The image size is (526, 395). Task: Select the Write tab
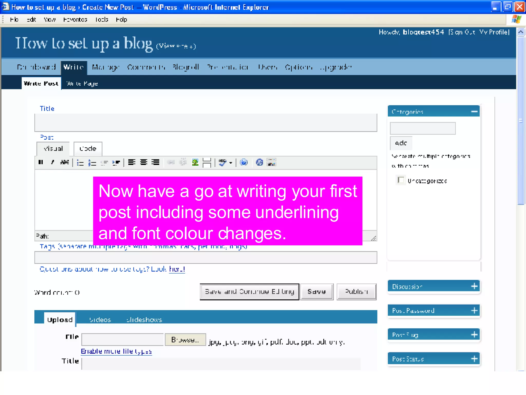point(74,67)
